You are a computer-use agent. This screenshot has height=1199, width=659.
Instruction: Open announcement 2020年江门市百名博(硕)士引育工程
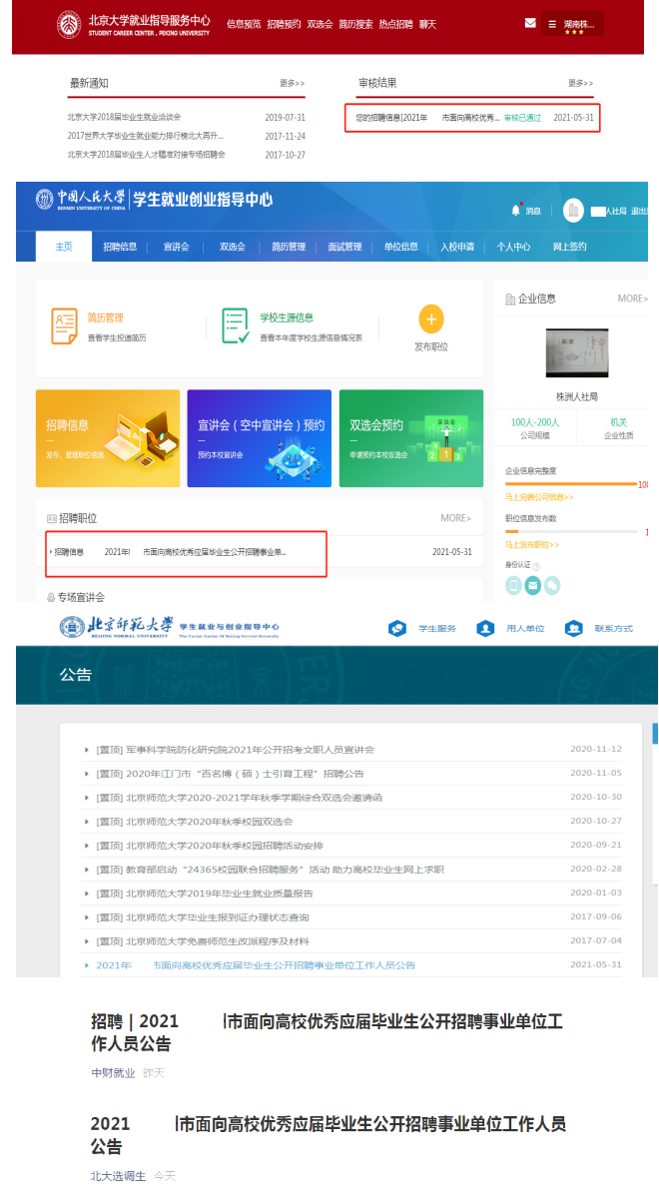pos(230,774)
